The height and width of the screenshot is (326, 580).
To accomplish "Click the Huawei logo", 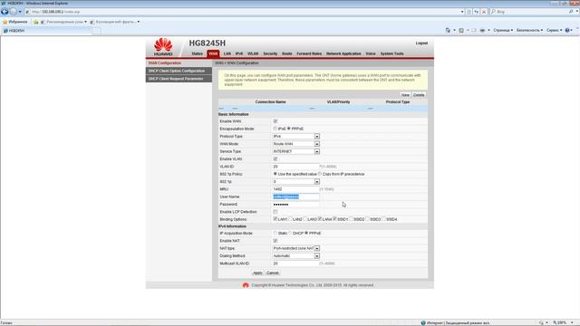I will click(x=163, y=47).
